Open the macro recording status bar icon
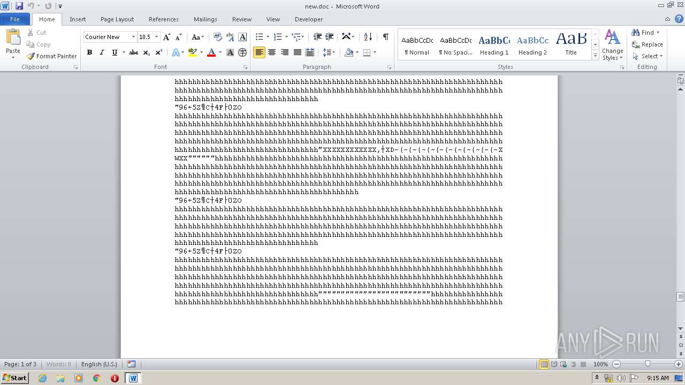685x385 pixels. pos(132,364)
